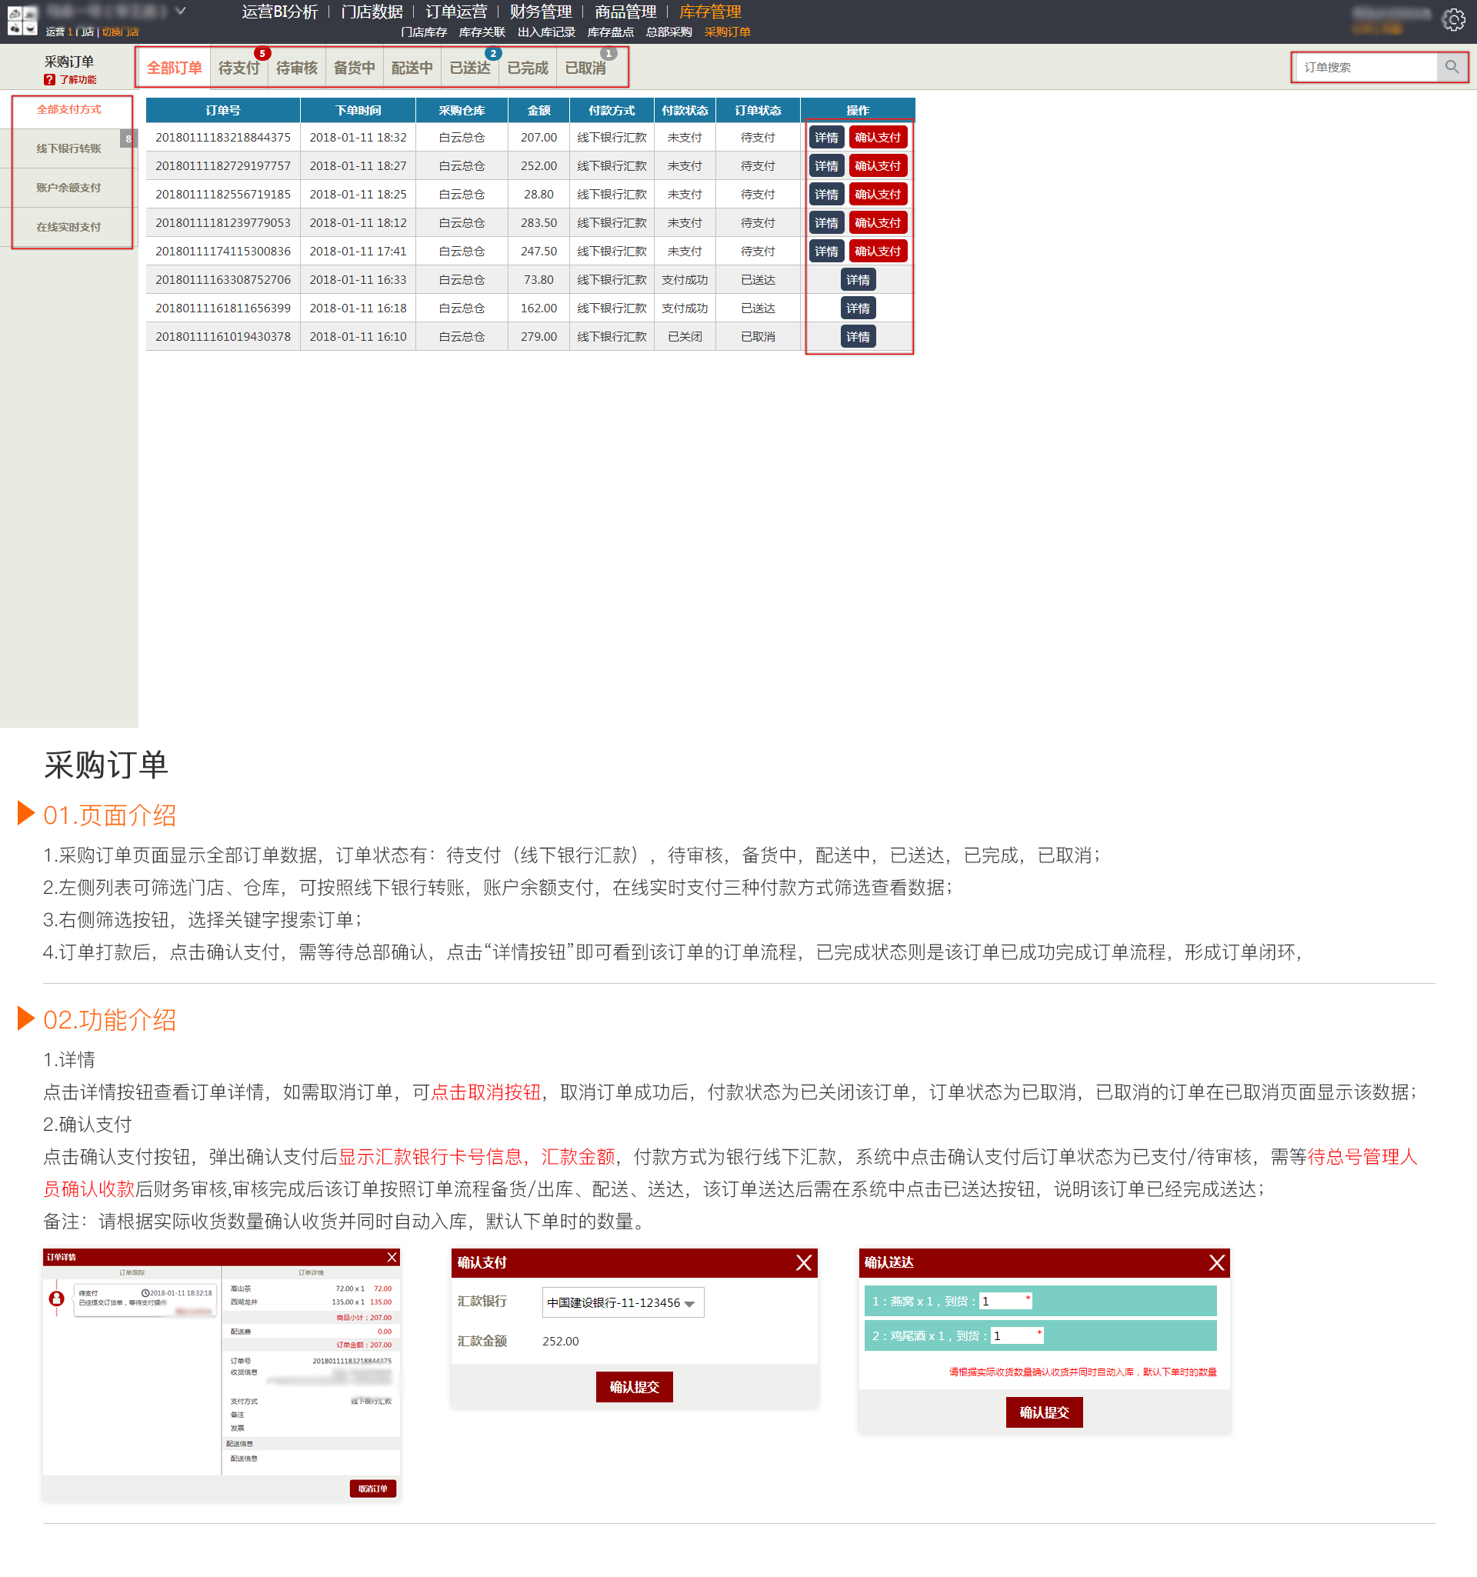Click 确认支付 for the 247.50 order
The height and width of the screenshot is (1577, 1477).
(x=877, y=252)
